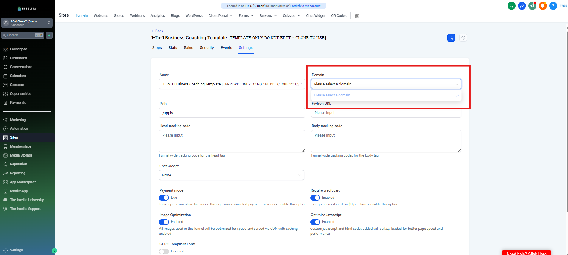Open Contacts in sidebar

click(17, 85)
